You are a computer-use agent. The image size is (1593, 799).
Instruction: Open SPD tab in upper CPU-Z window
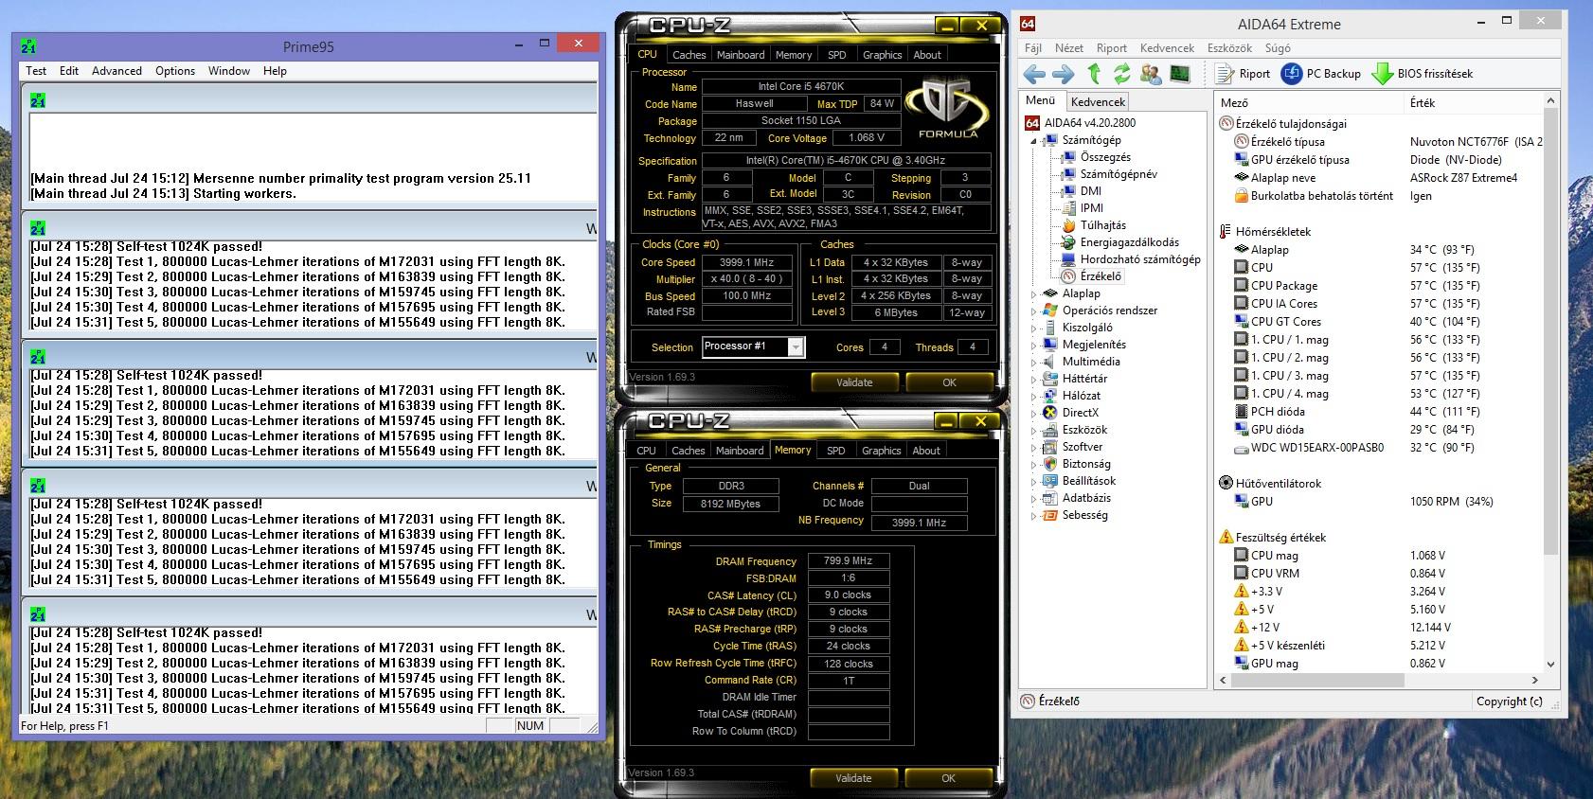click(837, 55)
